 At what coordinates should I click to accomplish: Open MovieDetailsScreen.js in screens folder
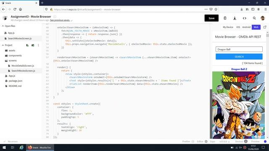click(23, 65)
